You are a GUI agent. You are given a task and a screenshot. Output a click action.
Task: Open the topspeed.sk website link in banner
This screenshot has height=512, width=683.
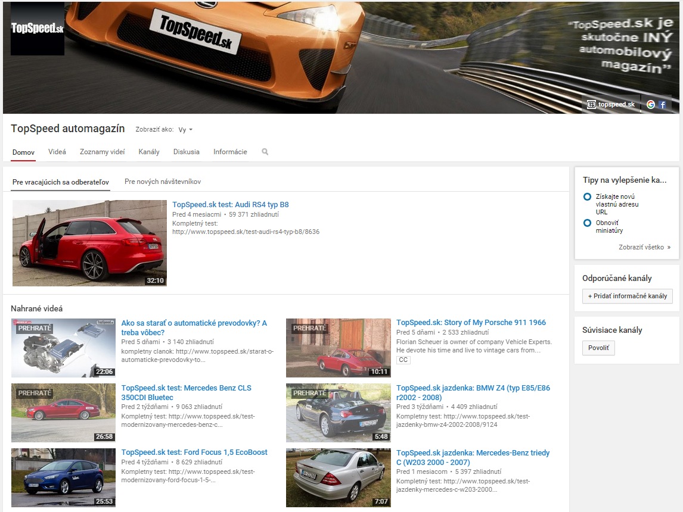tap(611, 104)
